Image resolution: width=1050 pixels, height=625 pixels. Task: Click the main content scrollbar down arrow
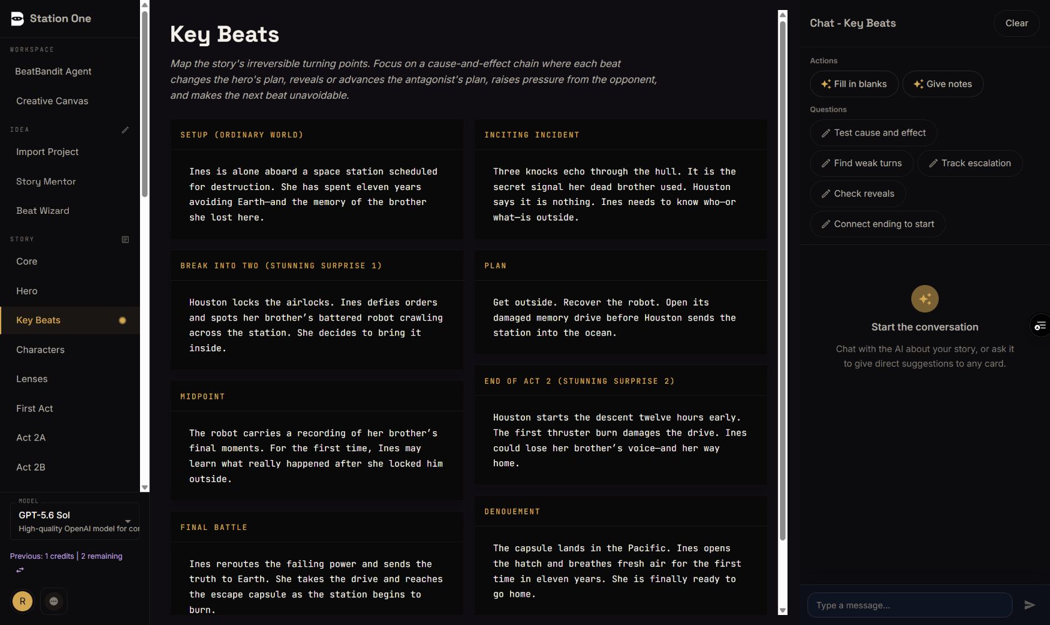782,610
